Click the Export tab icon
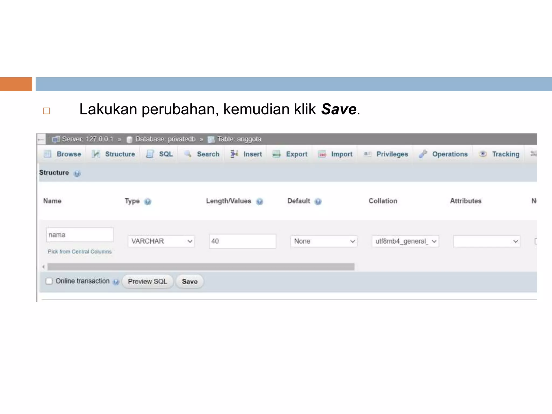552x414 pixels. (277, 154)
